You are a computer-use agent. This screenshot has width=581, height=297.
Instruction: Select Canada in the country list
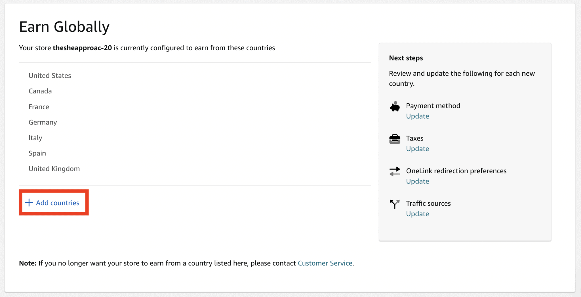40,91
